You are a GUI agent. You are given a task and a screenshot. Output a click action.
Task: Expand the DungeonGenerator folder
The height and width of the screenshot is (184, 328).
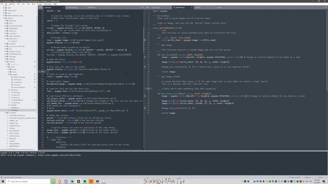[5, 26]
